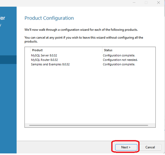Click the Product Configuration heading

[49, 18]
